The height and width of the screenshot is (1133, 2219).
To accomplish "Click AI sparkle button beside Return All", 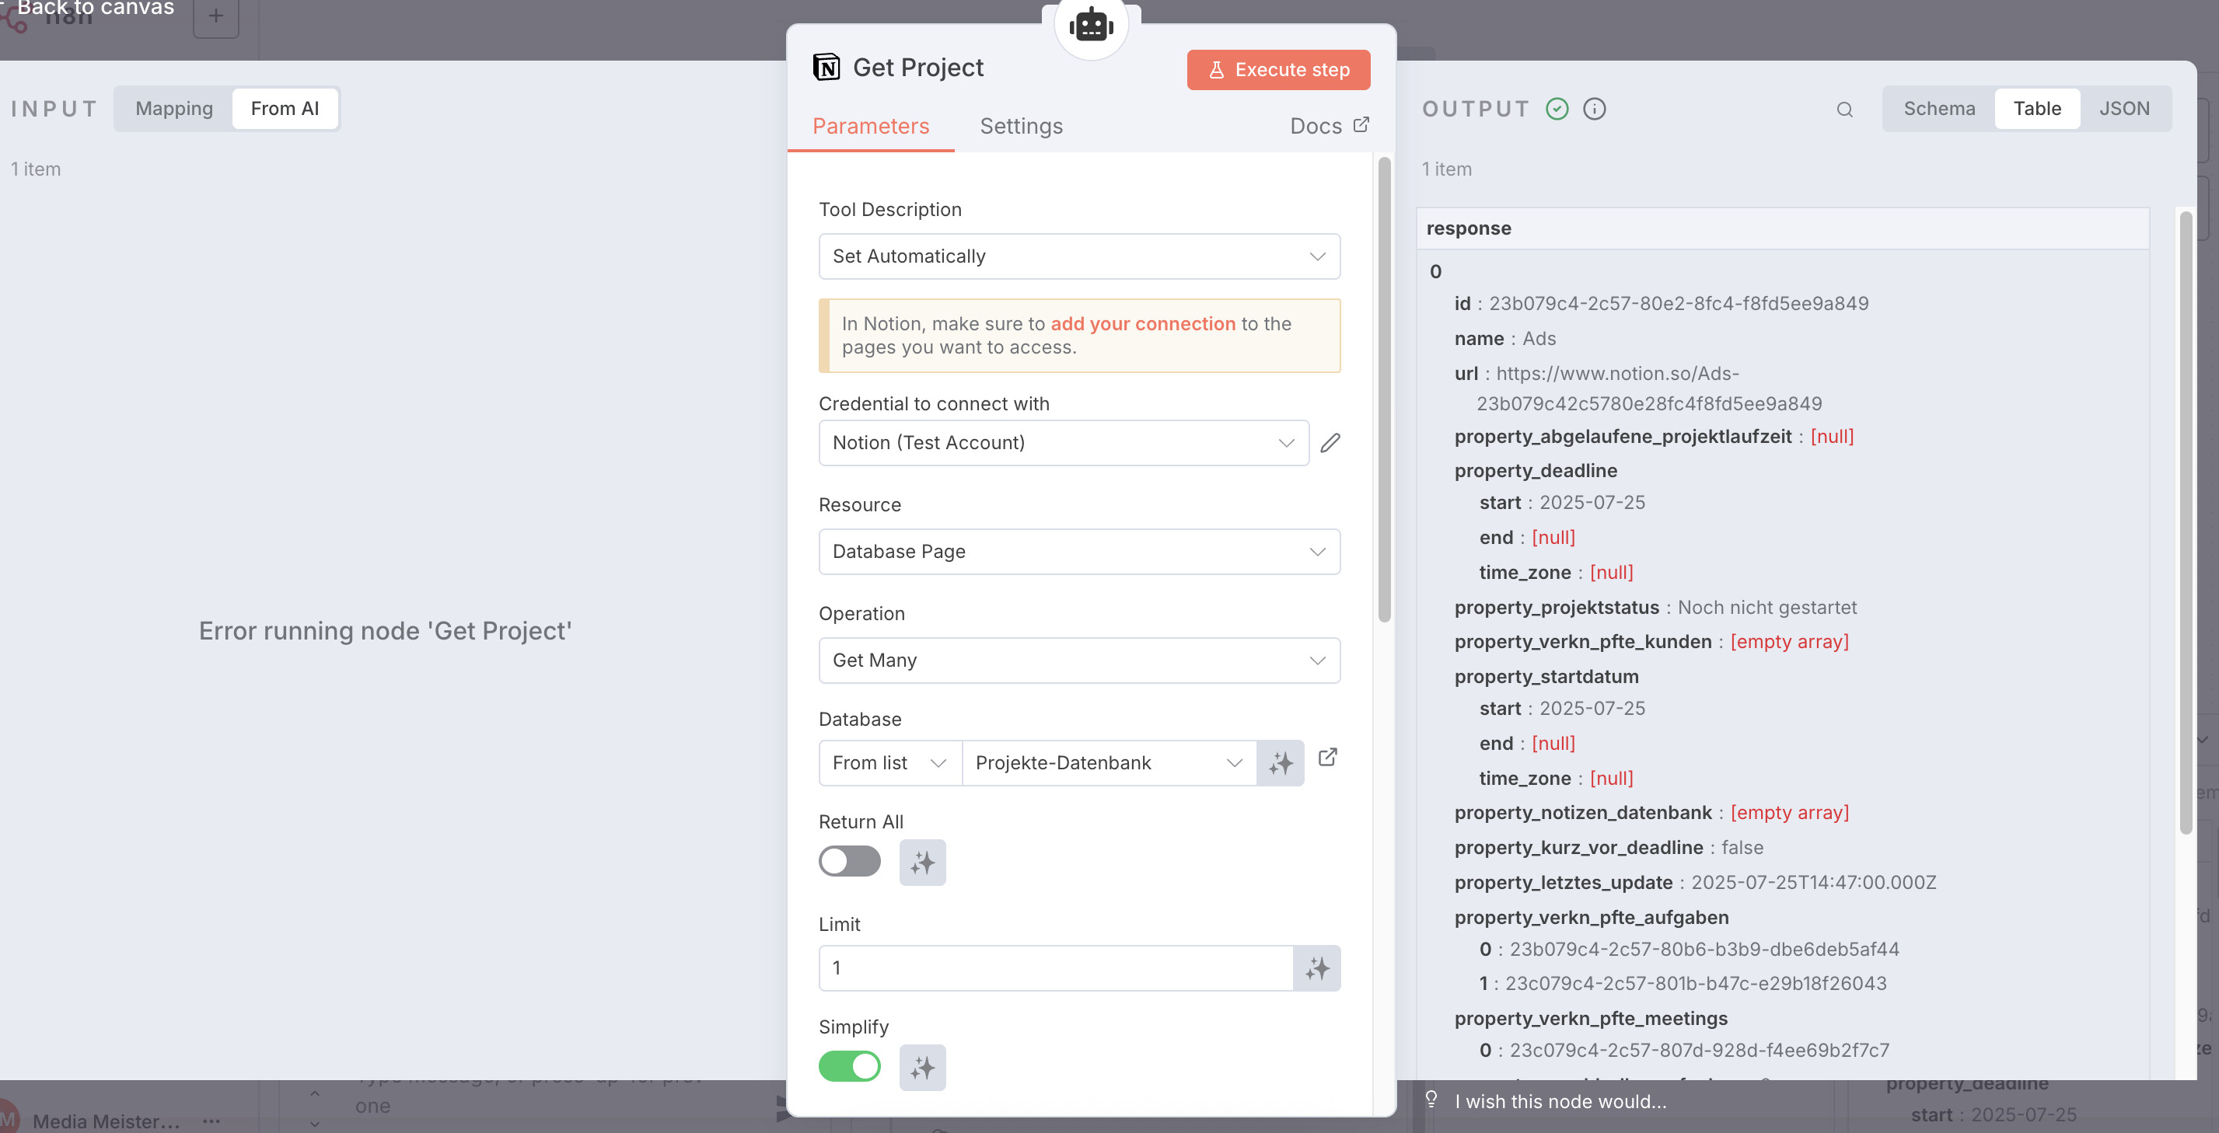I will (923, 862).
